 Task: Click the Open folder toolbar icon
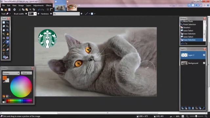tap(6, 10)
